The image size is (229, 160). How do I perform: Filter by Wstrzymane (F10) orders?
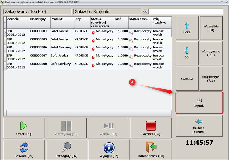(x=211, y=53)
